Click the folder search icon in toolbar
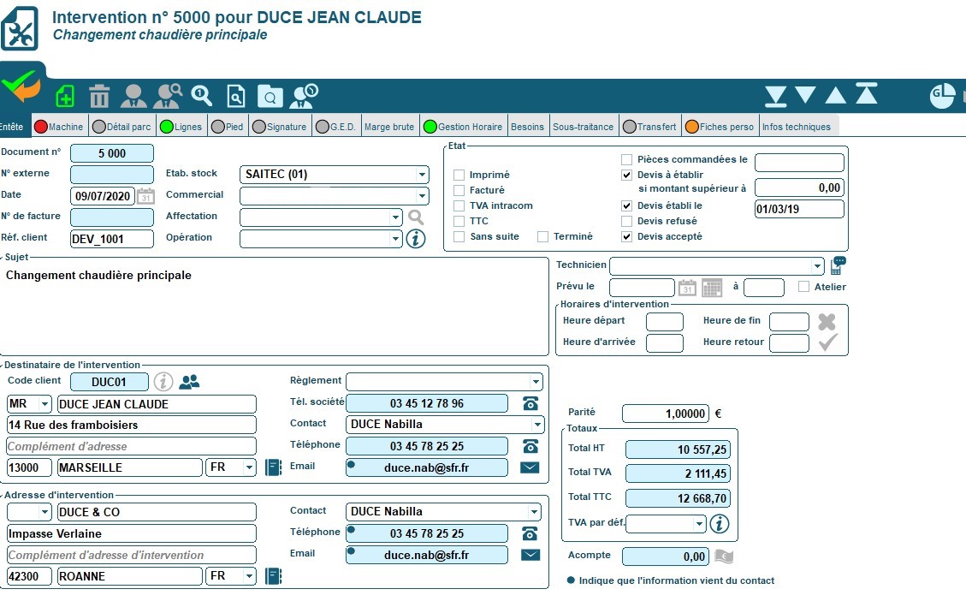The image size is (966, 613). pyautogui.click(x=270, y=96)
